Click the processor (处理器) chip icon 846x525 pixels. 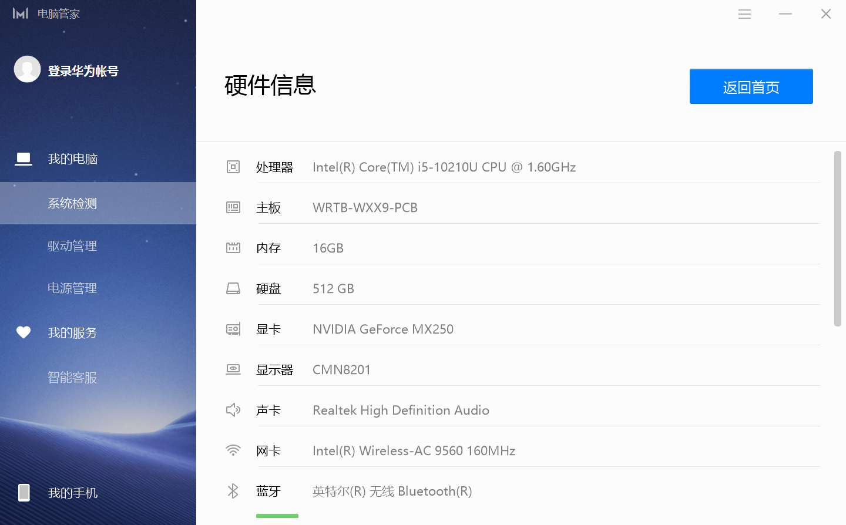coord(233,167)
